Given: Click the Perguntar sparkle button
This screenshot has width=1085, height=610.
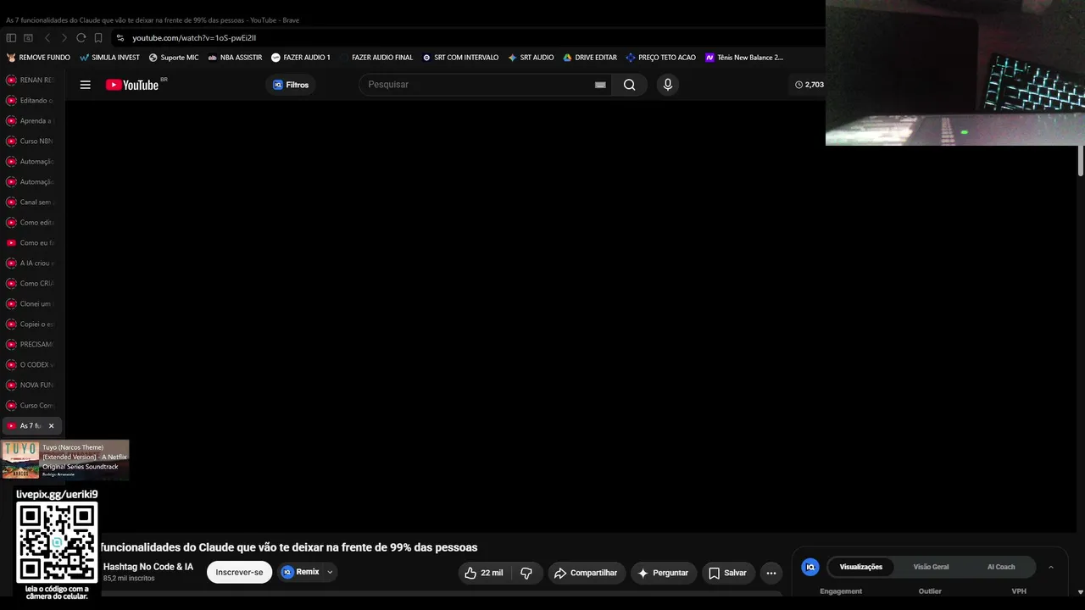Looking at the screenshot, I should tap(663, 573).
